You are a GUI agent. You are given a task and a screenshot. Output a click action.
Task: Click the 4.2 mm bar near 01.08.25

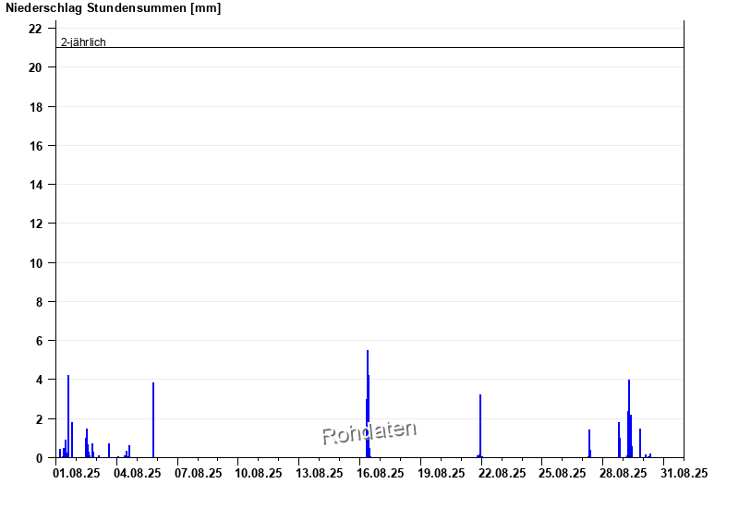coord(68,416)
